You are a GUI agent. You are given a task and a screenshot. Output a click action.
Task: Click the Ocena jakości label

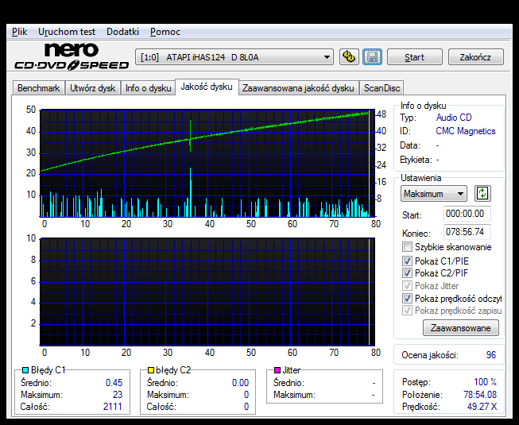pos(430,355)
